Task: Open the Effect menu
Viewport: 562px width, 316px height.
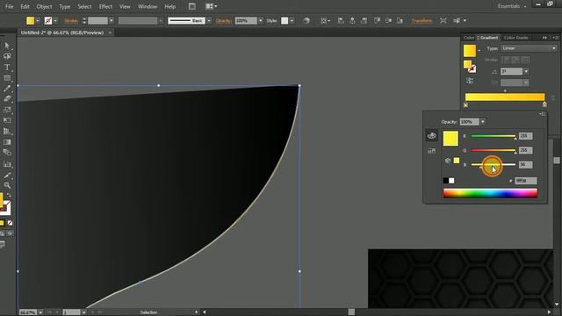Action: (x=105, y=6)
